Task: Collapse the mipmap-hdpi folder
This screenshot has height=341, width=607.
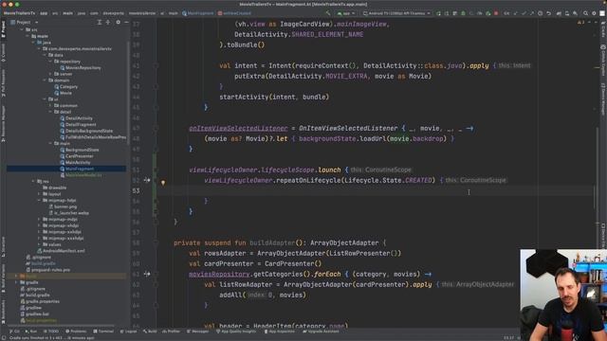Action: pos(40,200)
